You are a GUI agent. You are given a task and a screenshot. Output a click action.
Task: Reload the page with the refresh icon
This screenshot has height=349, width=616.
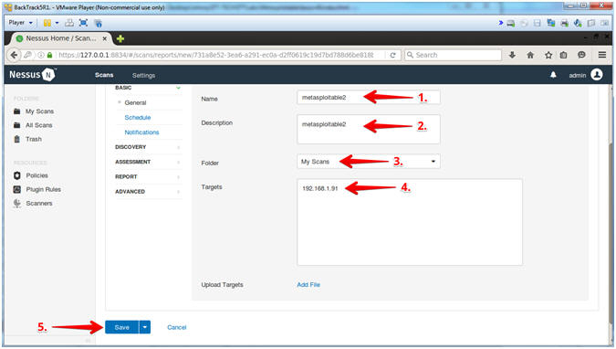(392, 55)
